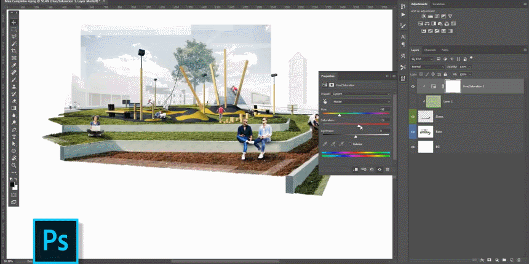The image size is (529, 264).
Task: Select the Eraser tool
Action: (14, 101)
